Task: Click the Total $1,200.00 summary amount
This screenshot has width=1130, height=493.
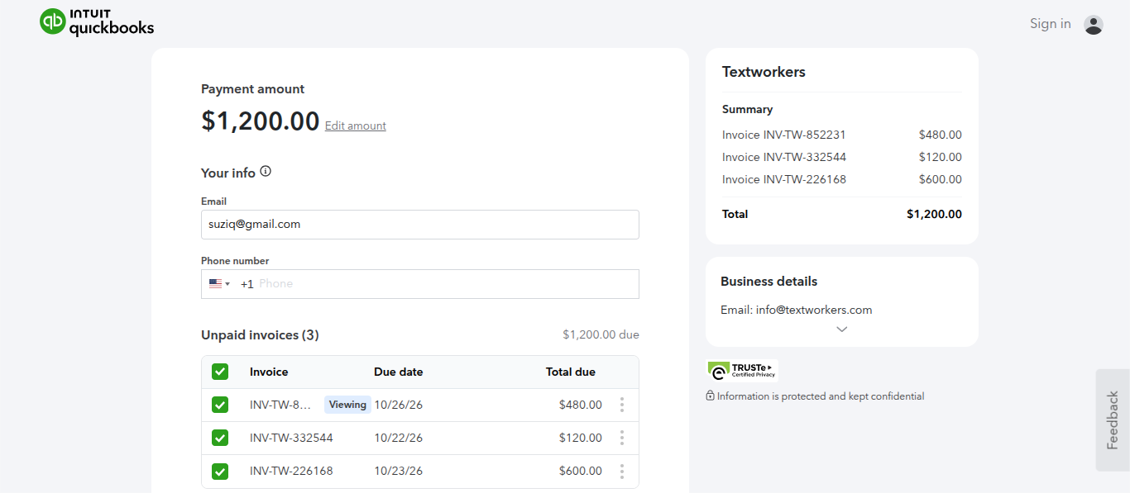Action: (x=934, y=214)
